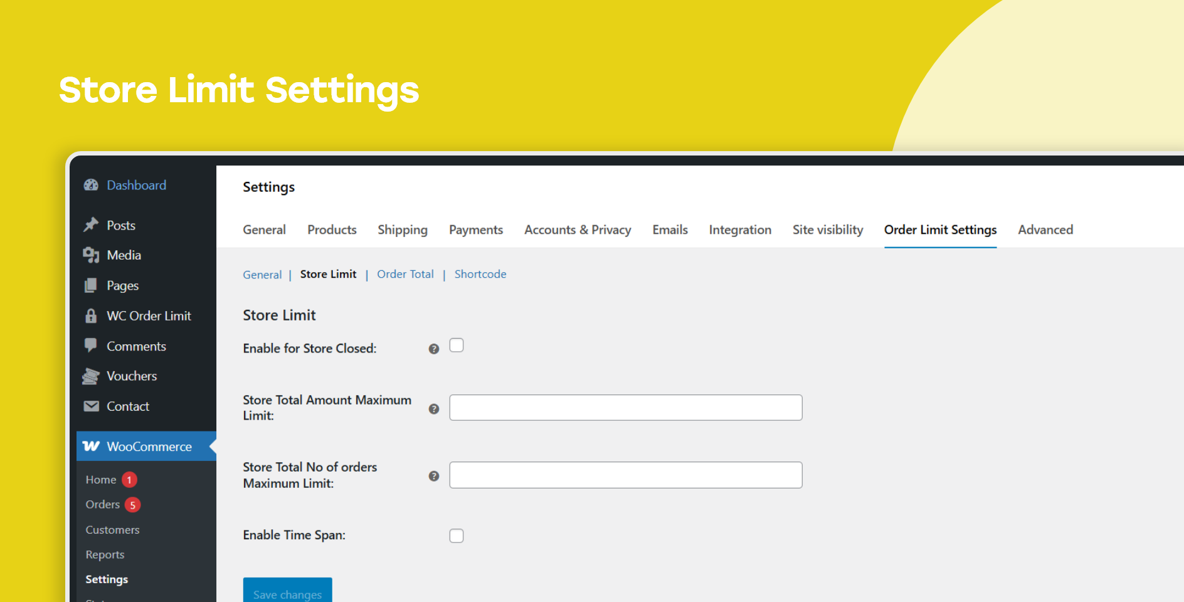Click the Comments speech bubble icon
This screenshot has height=602, width=1184.
[x=91, y=346]
